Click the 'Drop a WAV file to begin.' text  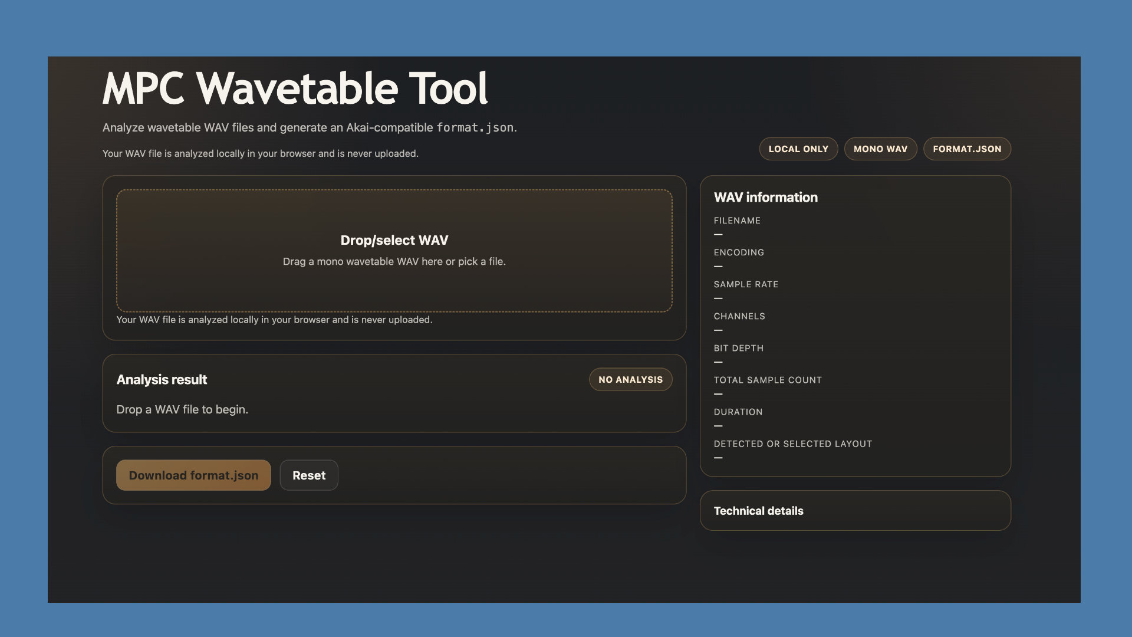coord(182,409)
